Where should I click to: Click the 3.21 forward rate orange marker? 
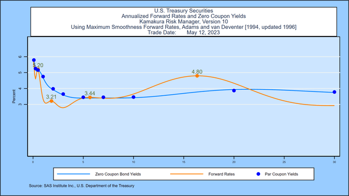click(x=51, y=101)
